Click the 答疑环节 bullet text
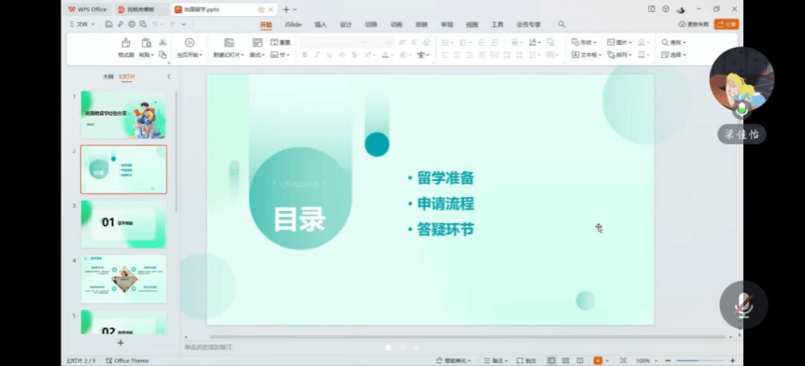 tap(445, 230)
